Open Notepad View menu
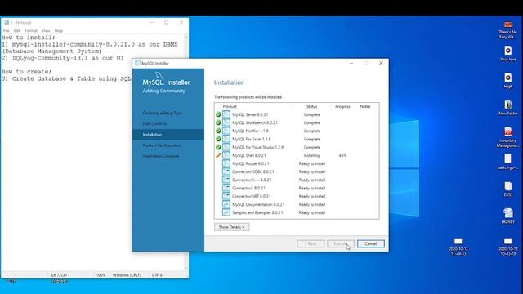The height and width of the screenshot is (294, 523). (x=46, y=31)
